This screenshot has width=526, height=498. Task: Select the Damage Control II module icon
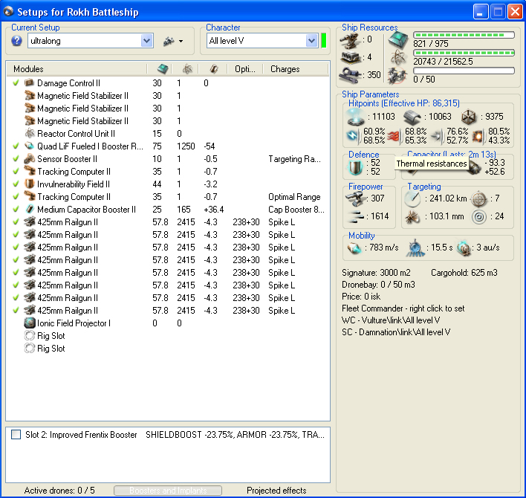30,83
